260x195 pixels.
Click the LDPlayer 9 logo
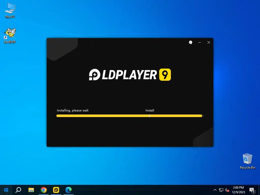[130, 75]
